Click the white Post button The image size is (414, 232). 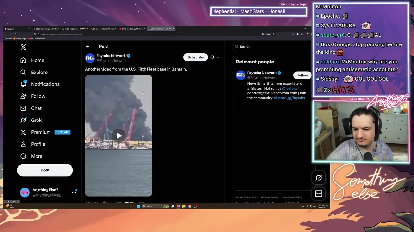(45, 170)
